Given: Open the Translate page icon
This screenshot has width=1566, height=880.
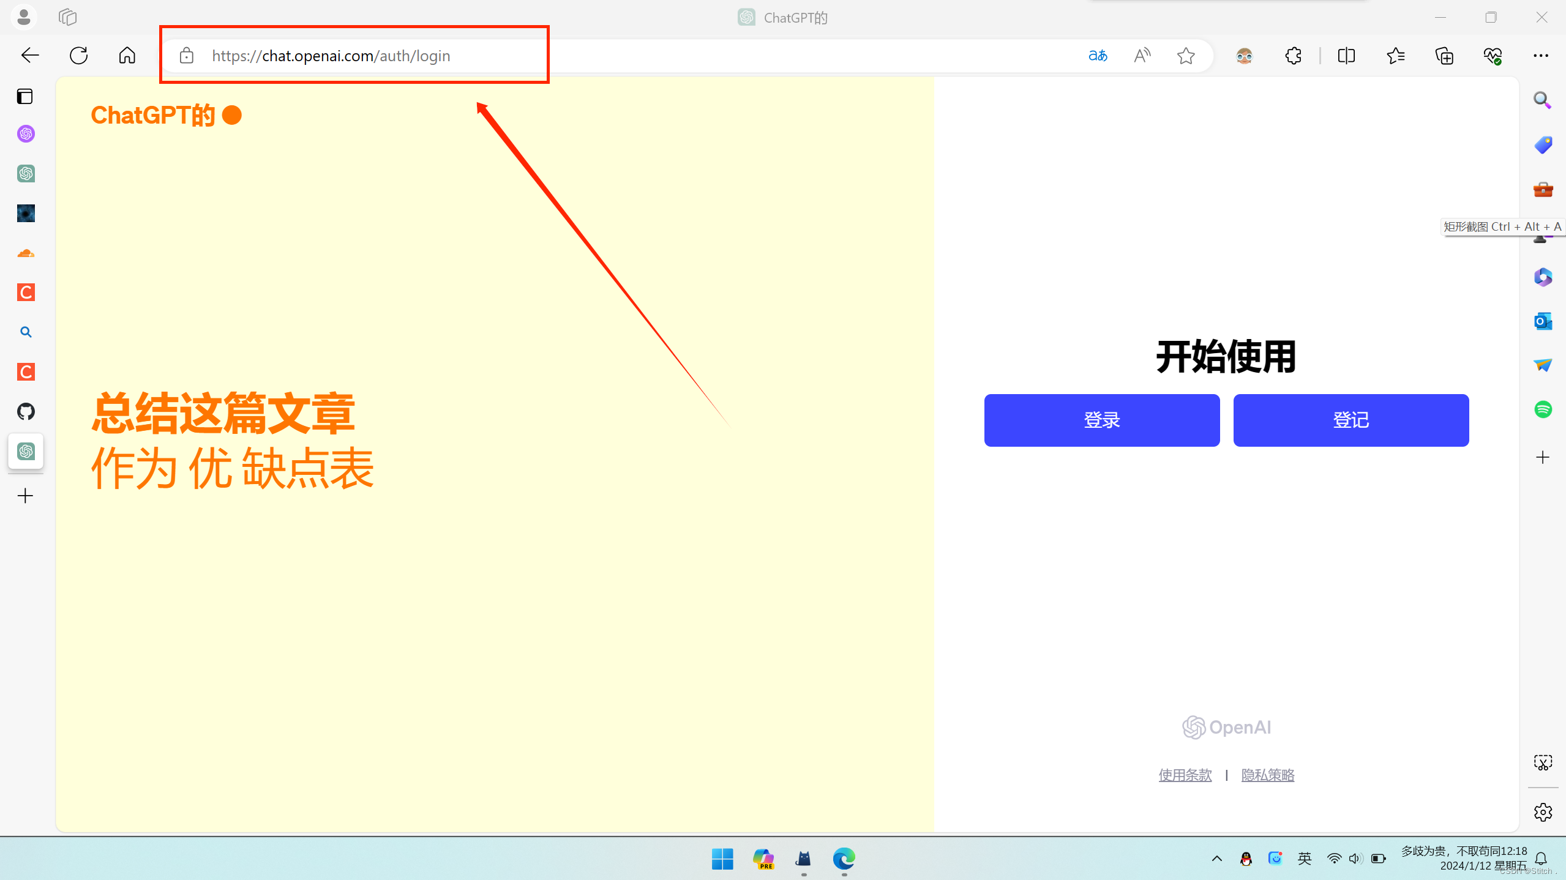Looking at the screenshot, I should pyautogui.click(x=1098, y=55).
